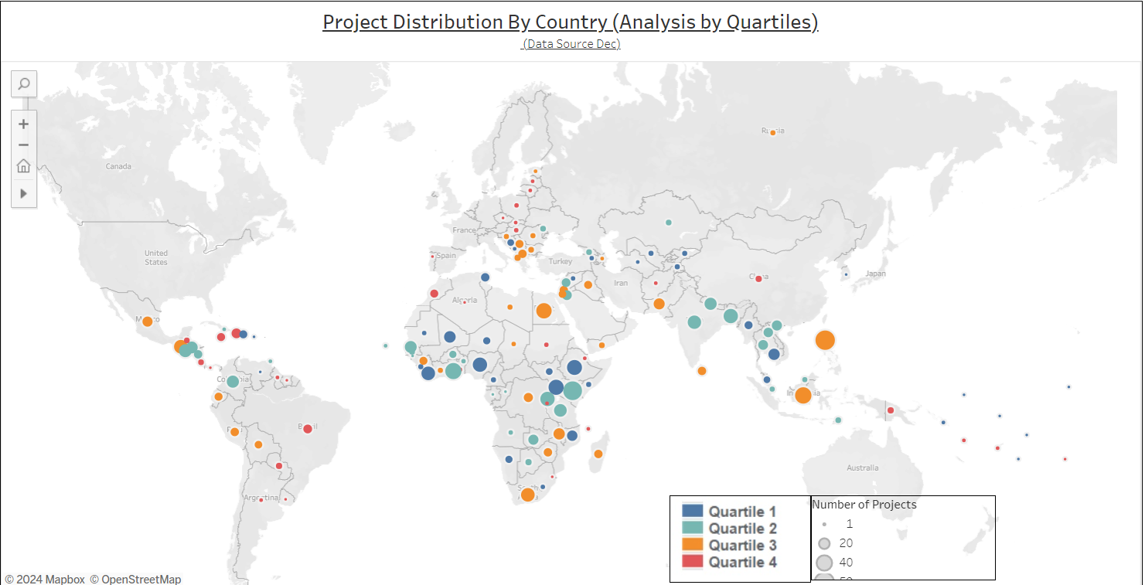The height and width of the screenshot is (585, 1145).
Task: Expand map tools flyout arrow
Action: click(24, 193)
